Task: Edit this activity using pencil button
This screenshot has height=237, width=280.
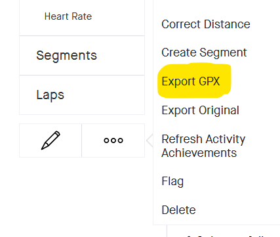Action: 50,140
